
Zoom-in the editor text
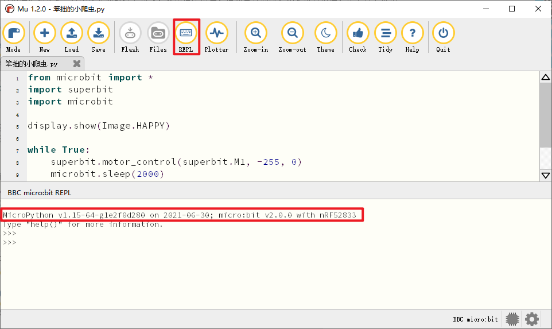tap(255, 37)
